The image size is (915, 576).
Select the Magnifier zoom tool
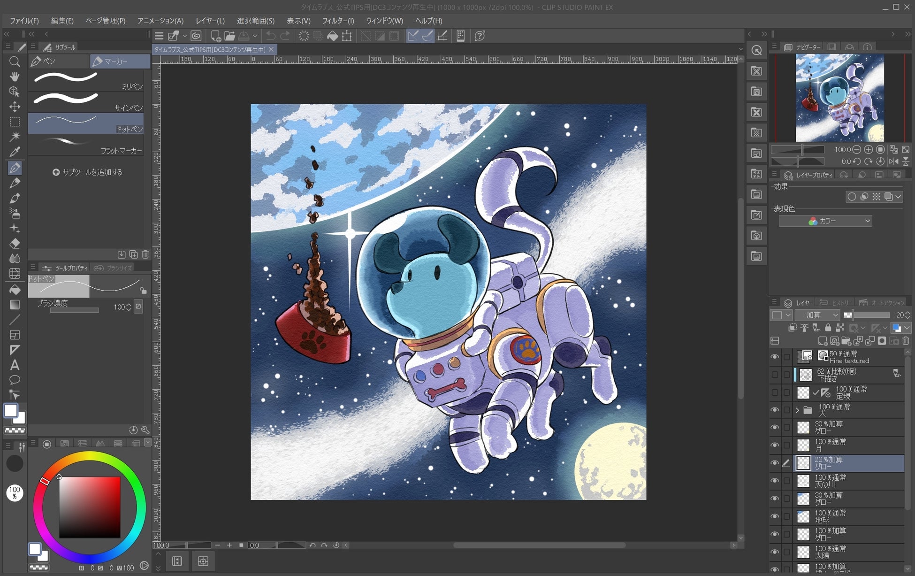tap(15, 61)
